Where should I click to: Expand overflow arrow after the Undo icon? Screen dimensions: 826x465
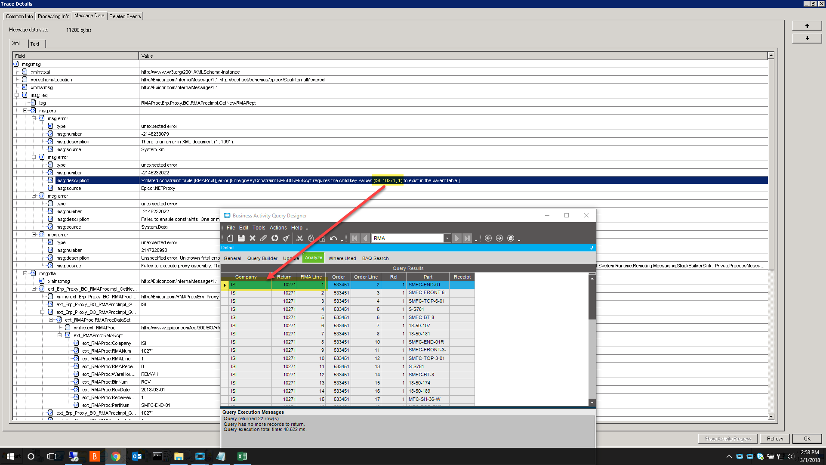[342, 240]
